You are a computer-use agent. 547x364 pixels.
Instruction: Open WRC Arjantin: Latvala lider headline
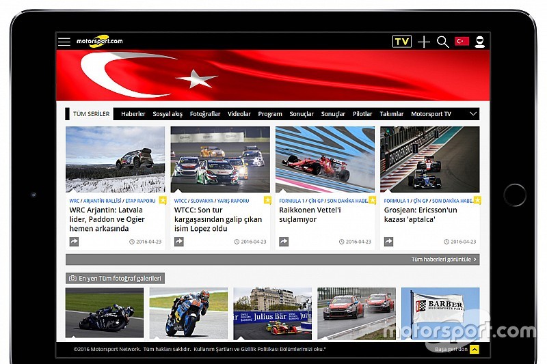pos(107,219)
